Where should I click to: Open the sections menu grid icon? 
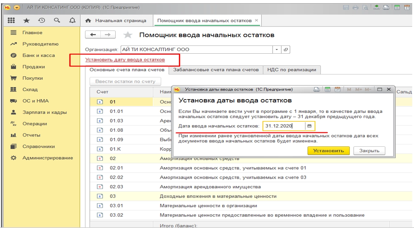[x=11, y=20]
